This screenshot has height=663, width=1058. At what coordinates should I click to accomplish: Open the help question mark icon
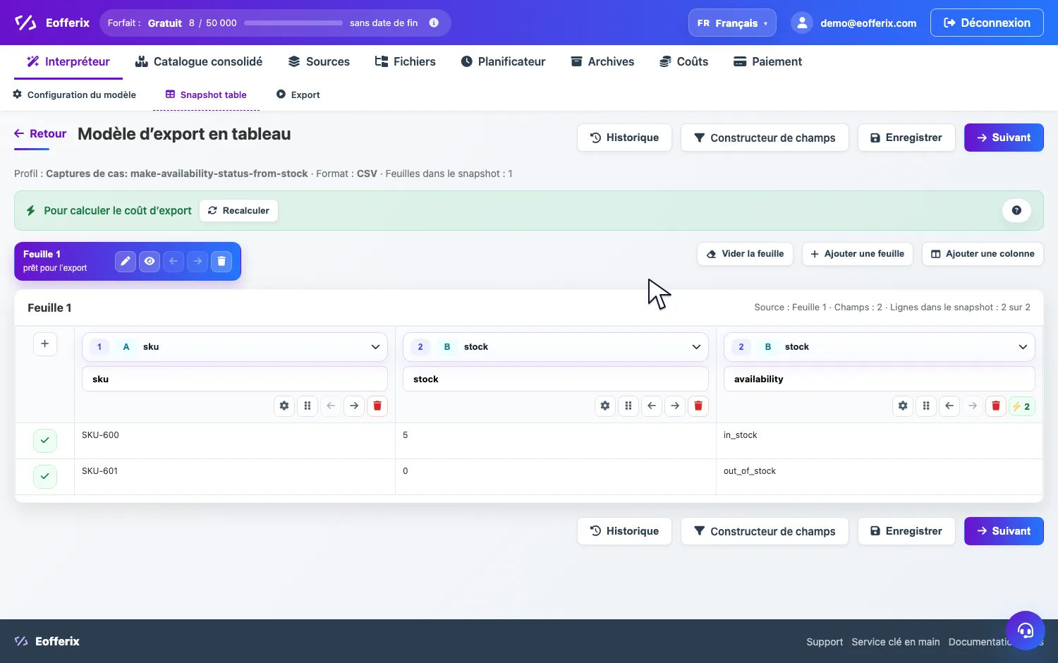[x=1016, y=210]
